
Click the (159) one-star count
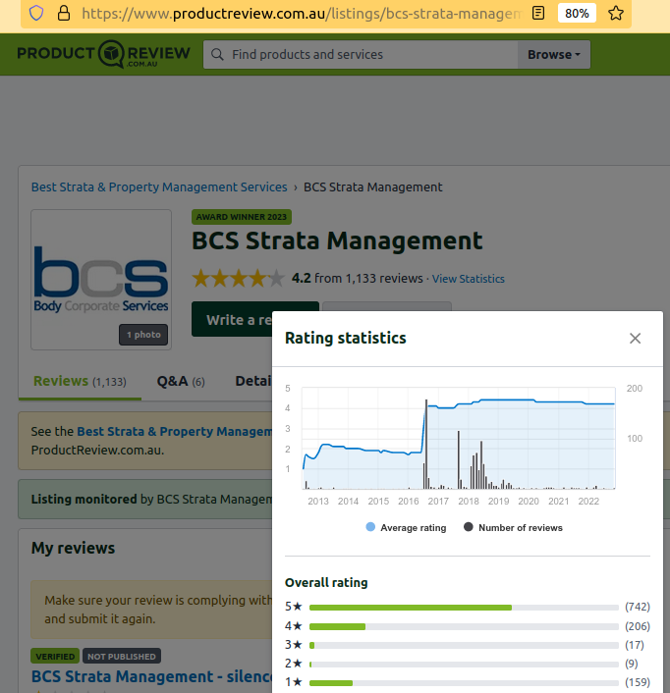(x=638, y=682)
